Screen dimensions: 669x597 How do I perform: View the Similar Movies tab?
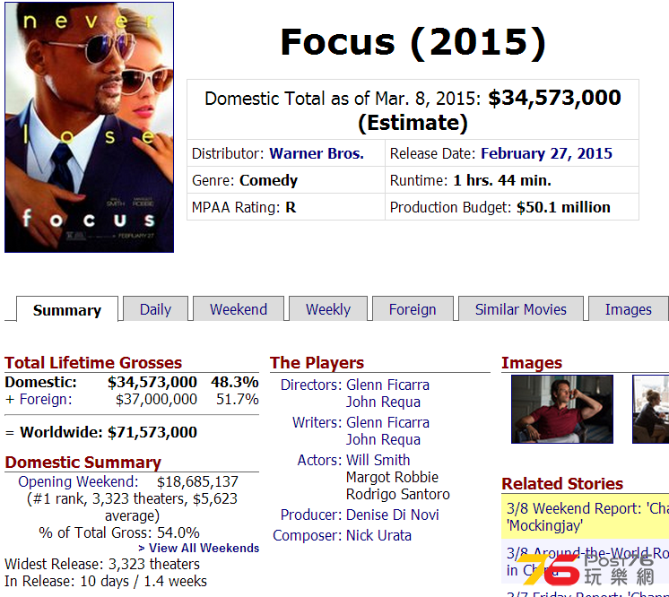click(x=520, y=308)
